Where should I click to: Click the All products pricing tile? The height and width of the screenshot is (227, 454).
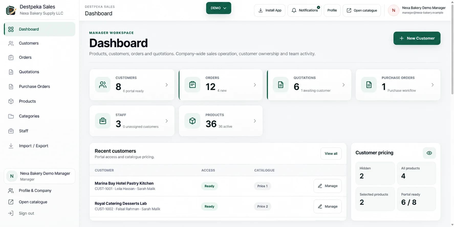pos(416,173)
